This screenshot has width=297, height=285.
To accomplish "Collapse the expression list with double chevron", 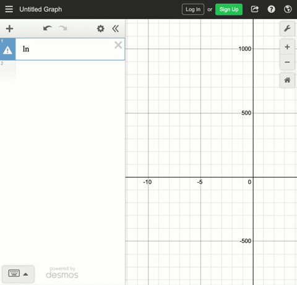I will coord(116,28).
